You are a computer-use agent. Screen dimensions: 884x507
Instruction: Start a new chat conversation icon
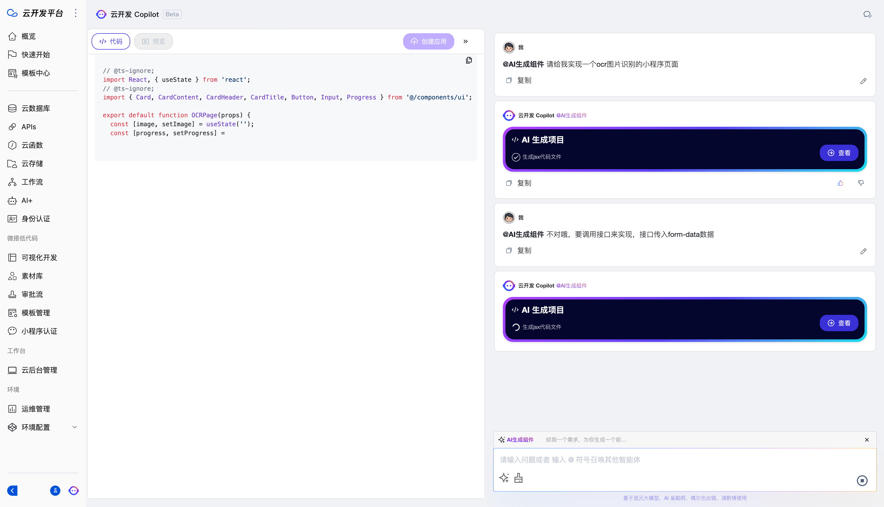coord(867,14)
